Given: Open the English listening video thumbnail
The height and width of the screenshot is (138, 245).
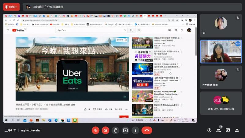Looking at the screenshot, I should tap(142, 56).
